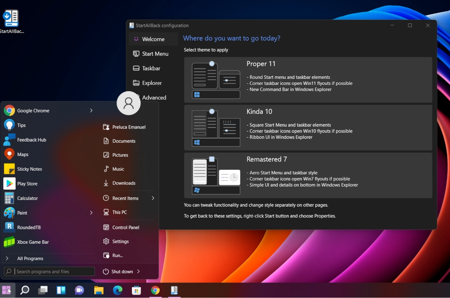Click the Search programs and files field

[49, 271]
